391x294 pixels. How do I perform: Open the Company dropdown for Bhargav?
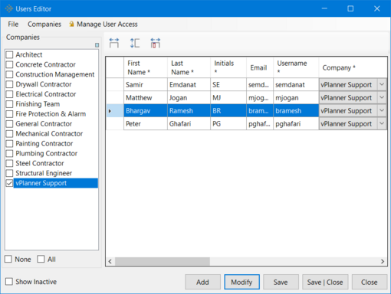pos(382,110)
